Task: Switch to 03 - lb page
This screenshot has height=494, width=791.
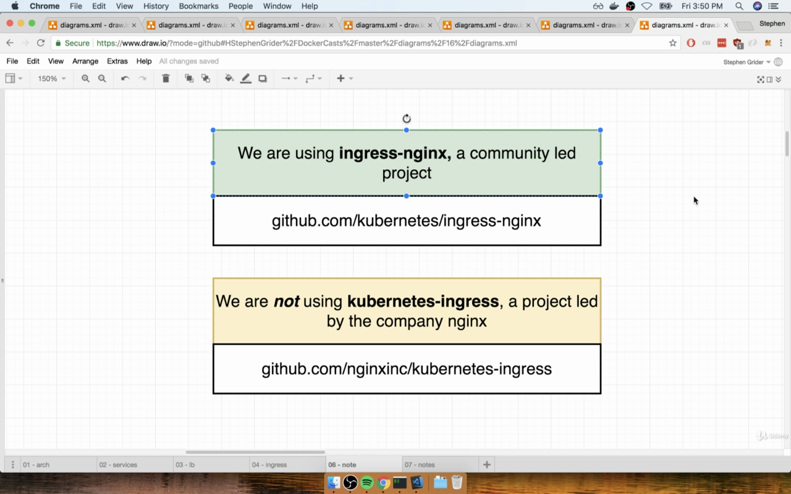Action: pos(211,464)
